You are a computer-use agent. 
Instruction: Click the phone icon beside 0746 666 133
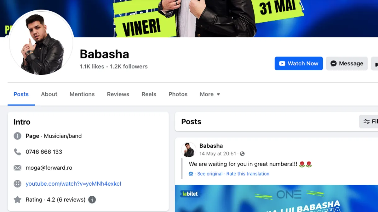click(17, 152)
